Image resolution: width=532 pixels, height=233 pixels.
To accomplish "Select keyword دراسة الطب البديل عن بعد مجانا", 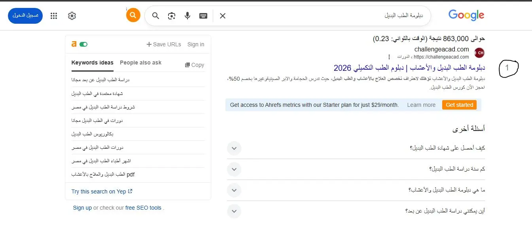I will click(100, 80).
